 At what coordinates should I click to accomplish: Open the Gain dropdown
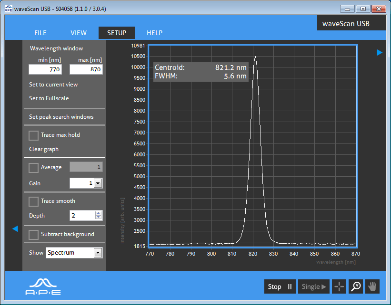(98, 183)
